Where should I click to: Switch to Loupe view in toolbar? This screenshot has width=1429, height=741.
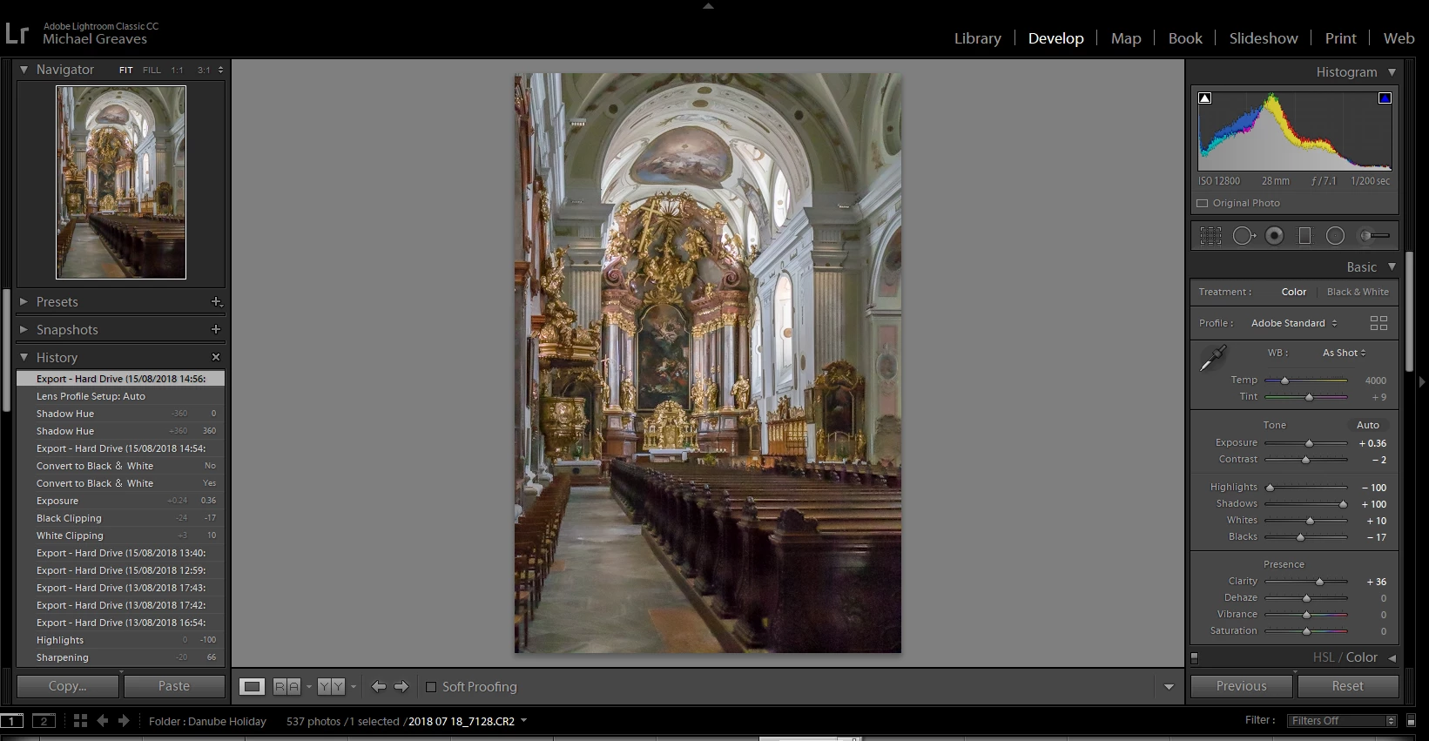pyautogui.click(x=253, y=686)
